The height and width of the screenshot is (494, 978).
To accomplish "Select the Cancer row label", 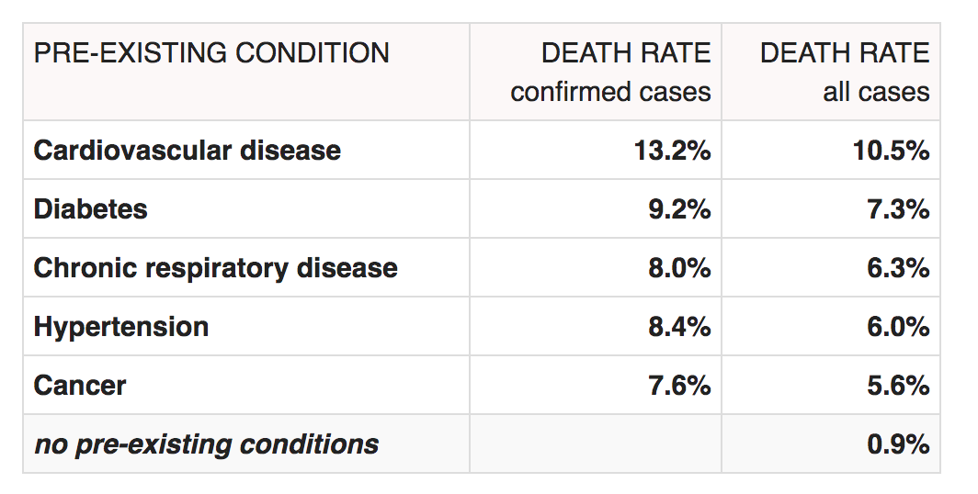I will (x=80, y=386).
